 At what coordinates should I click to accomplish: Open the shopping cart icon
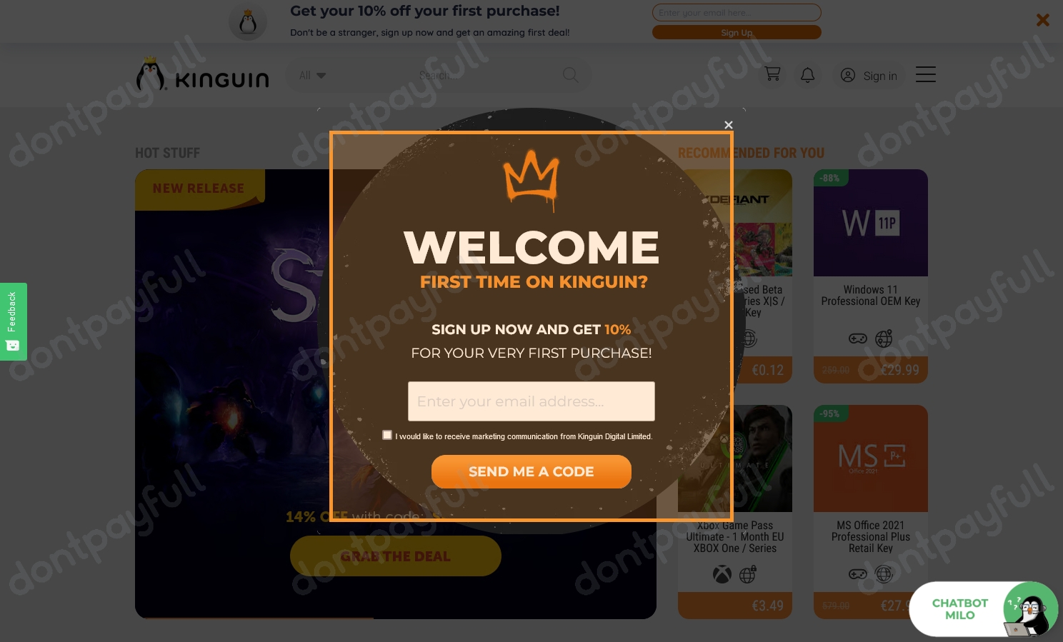(x=772, y=74)
